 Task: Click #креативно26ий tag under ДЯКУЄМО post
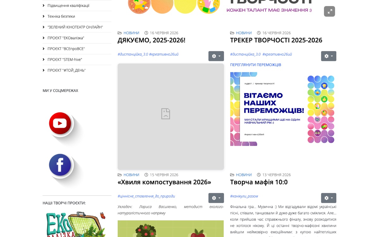[x=164, y=54]
